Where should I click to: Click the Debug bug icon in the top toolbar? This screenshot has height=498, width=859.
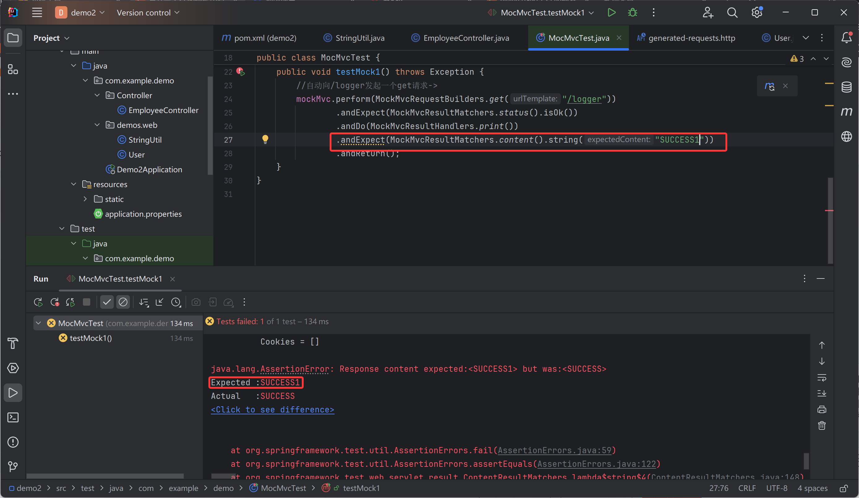coord(632,13)
